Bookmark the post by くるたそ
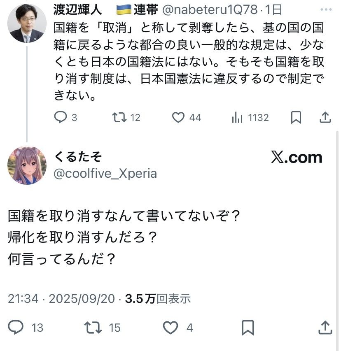Viewport: 341px width, 351px height. [x=248, y=328]
